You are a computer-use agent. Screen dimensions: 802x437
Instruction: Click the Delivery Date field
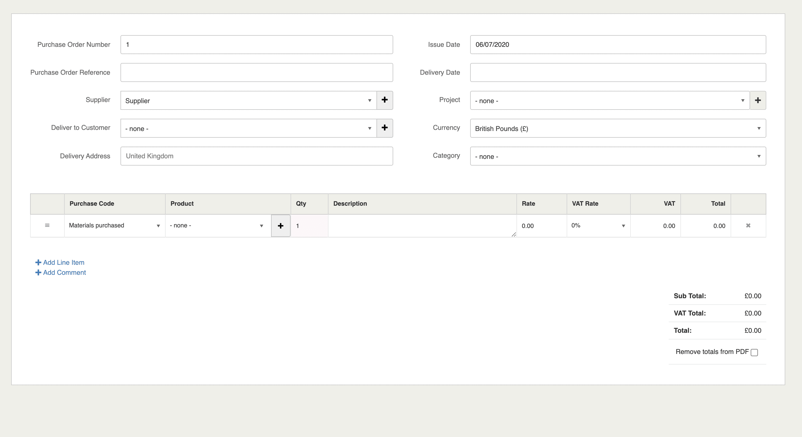[x=618, y=72]
